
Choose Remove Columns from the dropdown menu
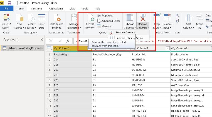(x=129, y=32)
